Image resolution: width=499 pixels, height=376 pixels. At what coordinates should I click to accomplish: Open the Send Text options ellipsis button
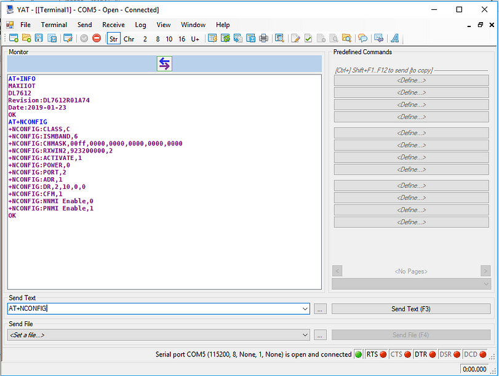click(320, 309)
